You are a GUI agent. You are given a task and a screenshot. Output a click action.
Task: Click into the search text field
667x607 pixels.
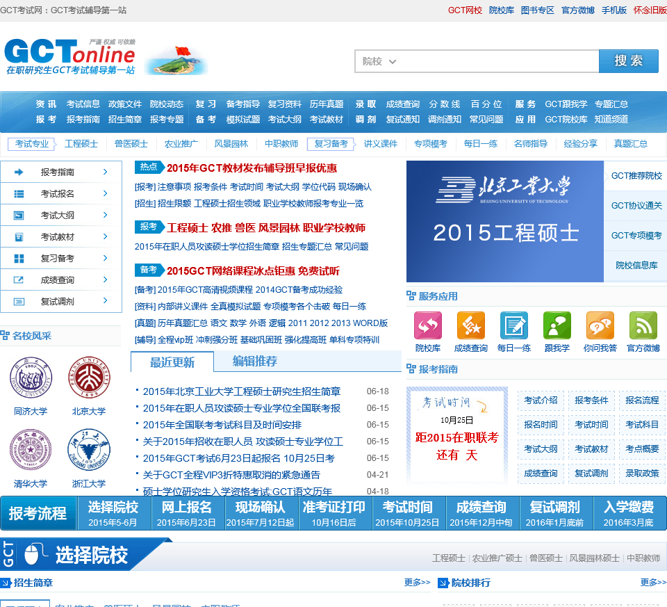500,61
